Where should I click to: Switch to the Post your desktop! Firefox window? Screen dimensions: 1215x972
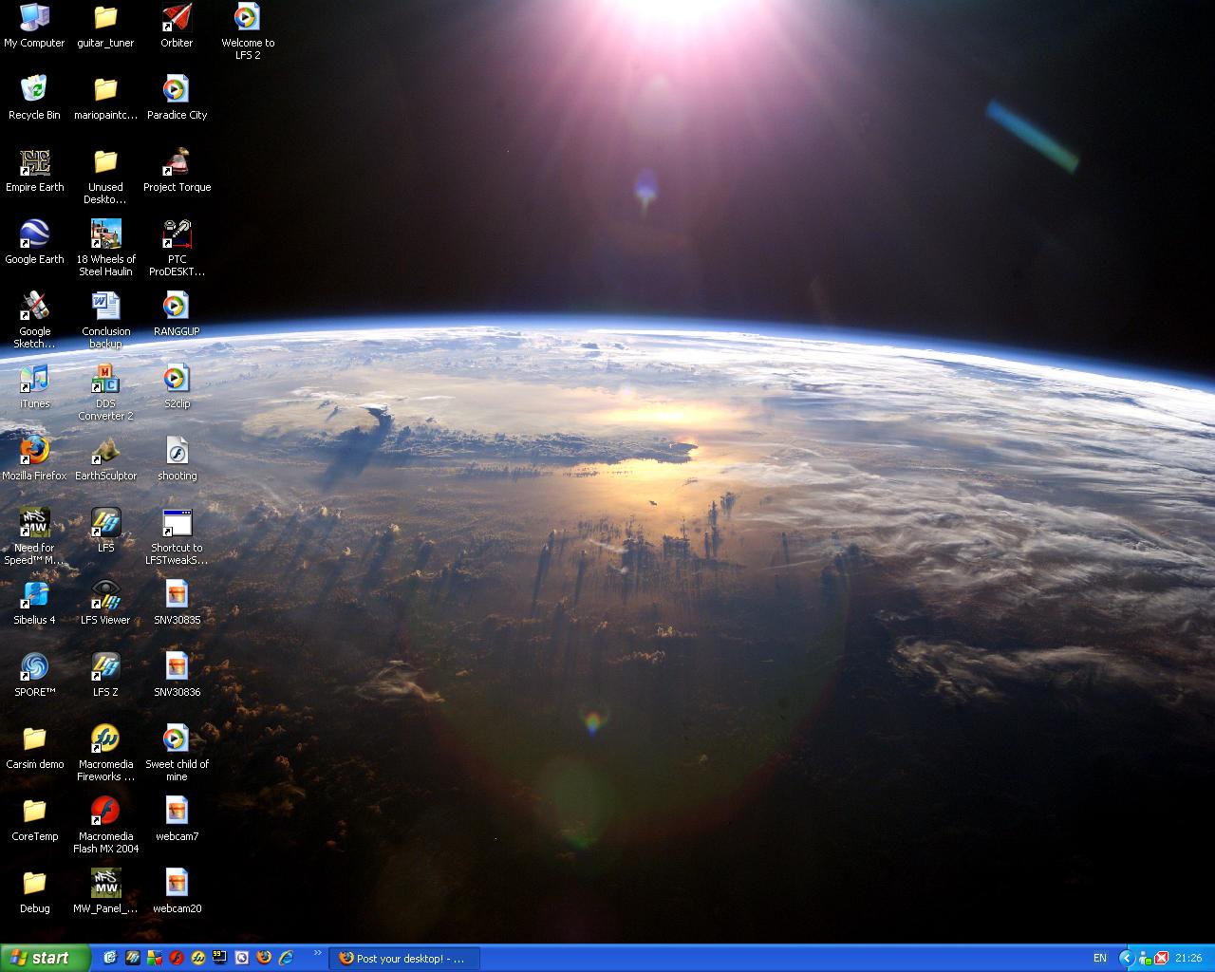(405, 959)
